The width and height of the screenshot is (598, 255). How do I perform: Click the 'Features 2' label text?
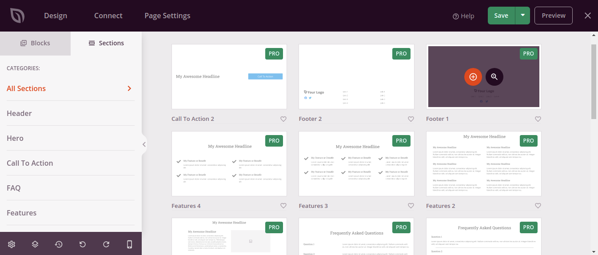[x=441, y=206]
